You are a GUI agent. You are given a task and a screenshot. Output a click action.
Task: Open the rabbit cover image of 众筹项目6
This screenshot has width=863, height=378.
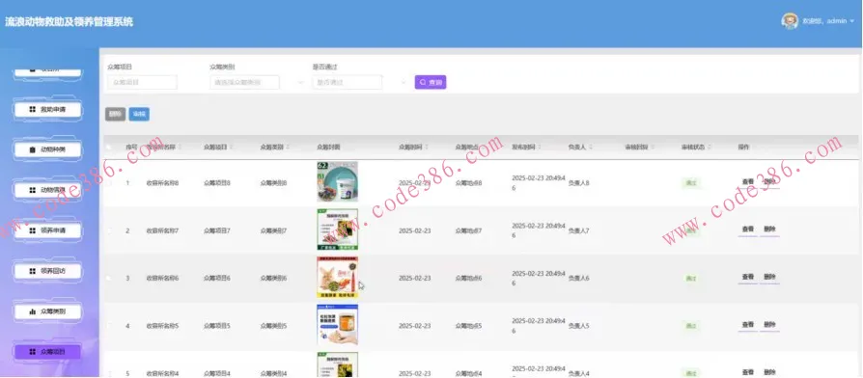click(338, 278)
